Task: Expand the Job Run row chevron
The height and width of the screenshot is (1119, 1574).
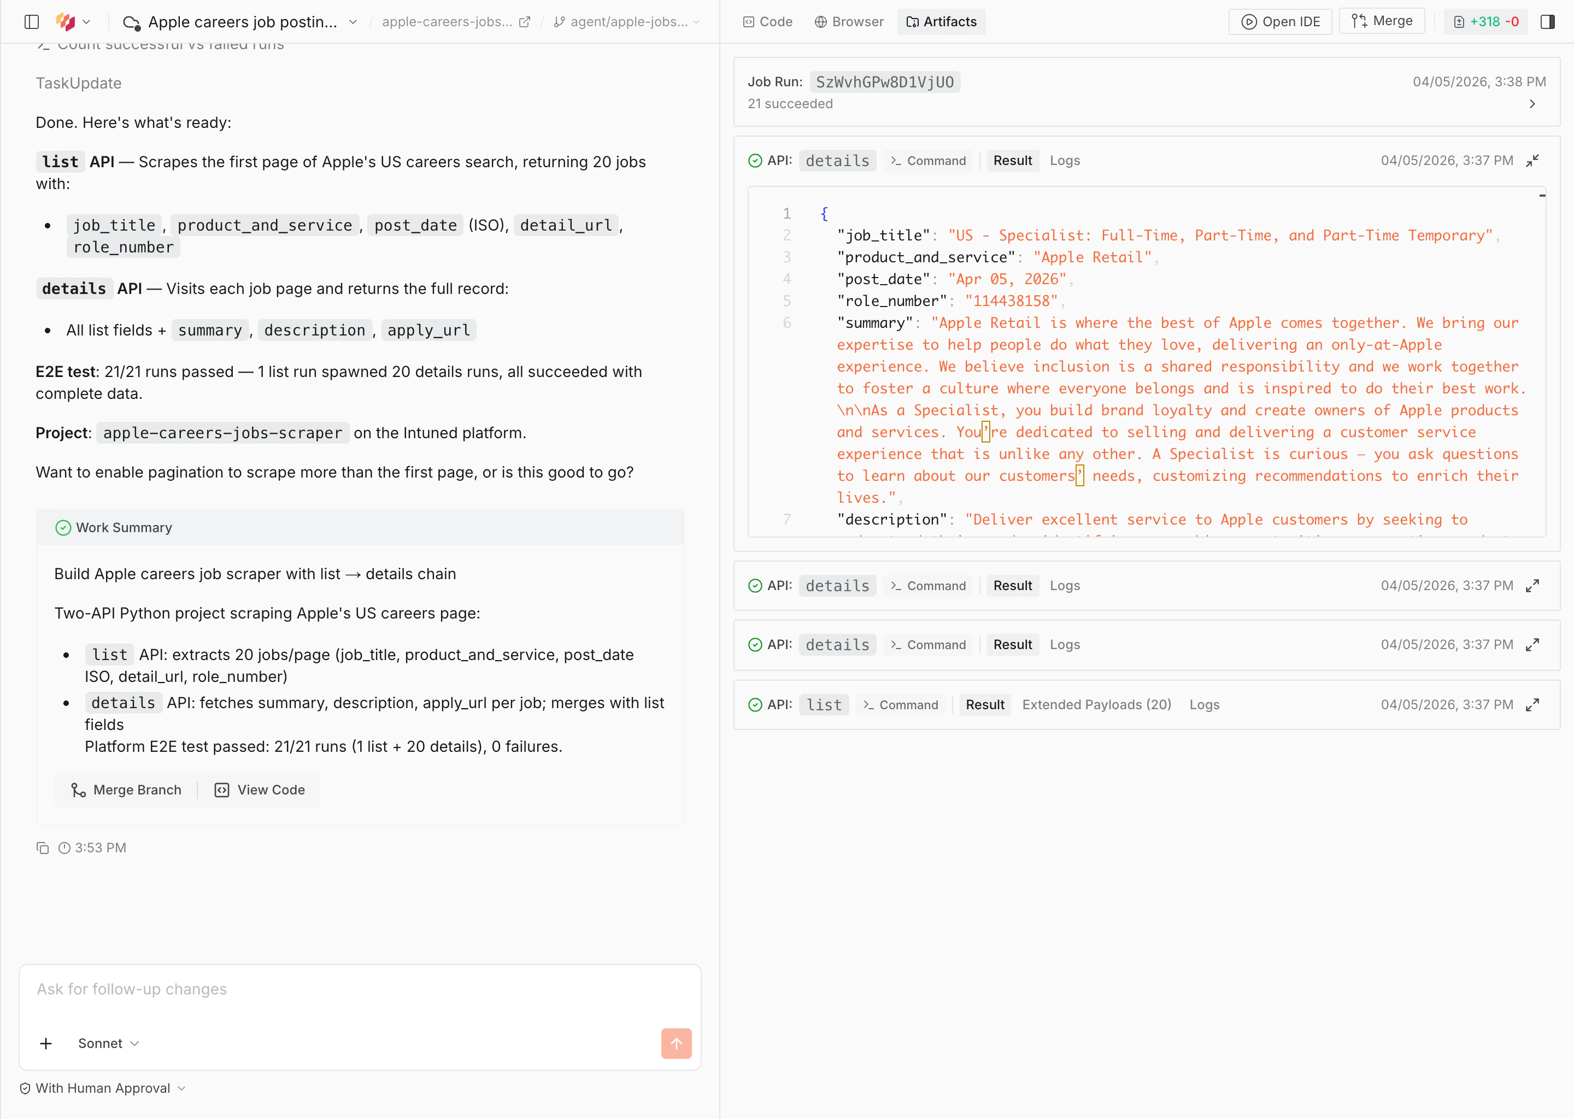Action: (1532, 104)
